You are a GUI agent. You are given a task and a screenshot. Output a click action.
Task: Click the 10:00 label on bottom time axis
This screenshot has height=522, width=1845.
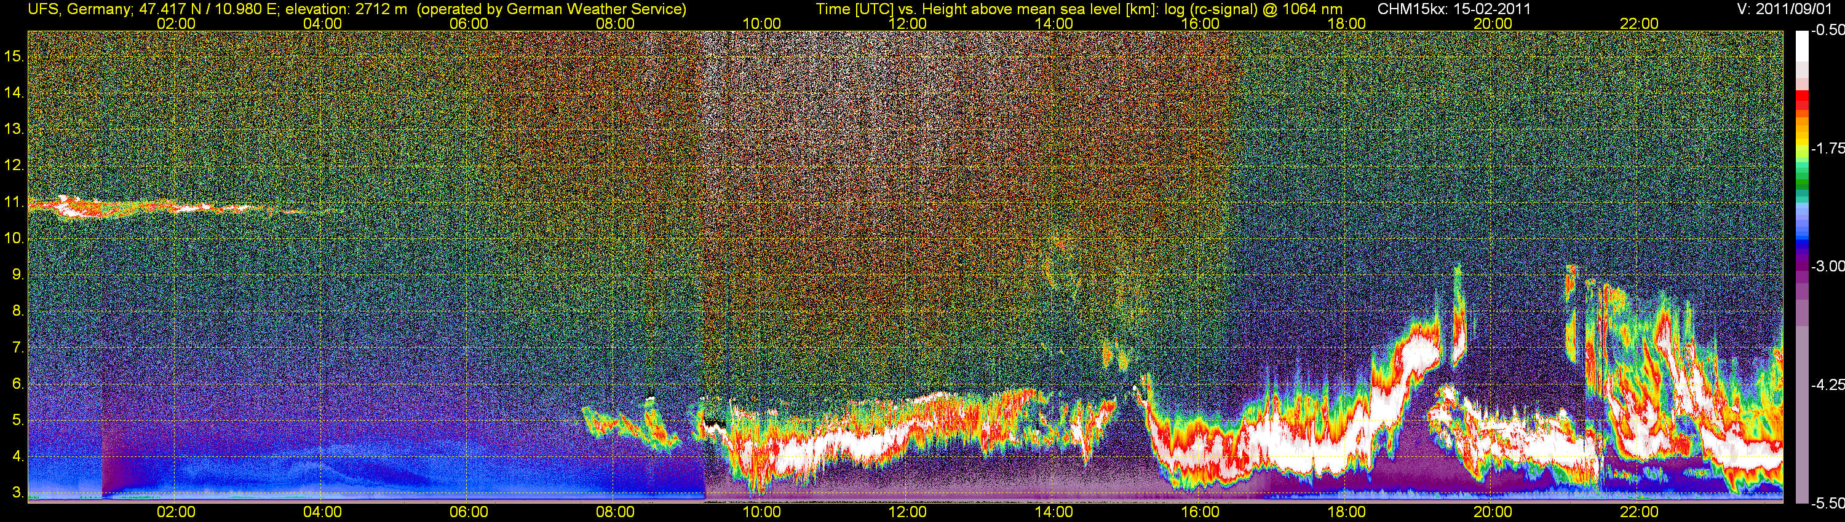click(x=761, y=512)
